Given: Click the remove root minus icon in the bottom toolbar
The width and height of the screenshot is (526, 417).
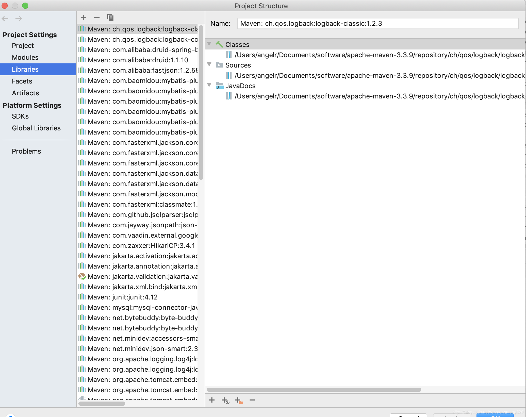Looking at the screenshot, I should point(252,400).
